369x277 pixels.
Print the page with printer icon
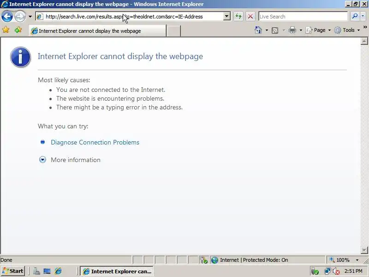point(292,30)
